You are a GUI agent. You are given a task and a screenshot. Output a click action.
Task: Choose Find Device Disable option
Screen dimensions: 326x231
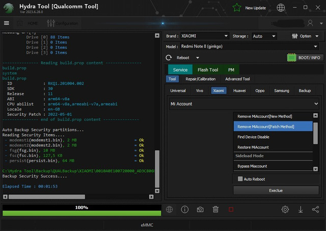click(273, 137)
